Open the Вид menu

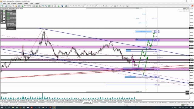[8, 3]
